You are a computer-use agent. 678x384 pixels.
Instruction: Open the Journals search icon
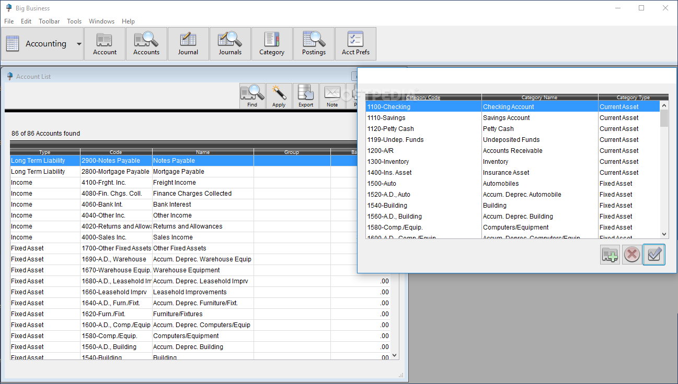point(230,44)
